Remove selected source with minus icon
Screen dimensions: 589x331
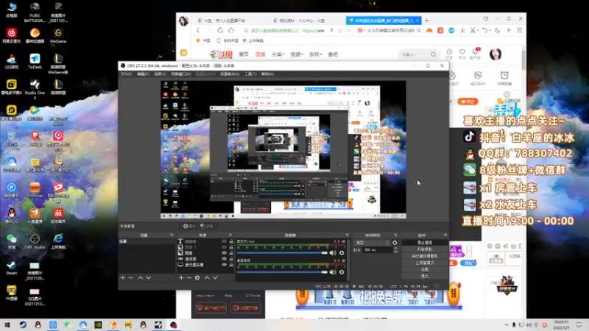point(189,278)
